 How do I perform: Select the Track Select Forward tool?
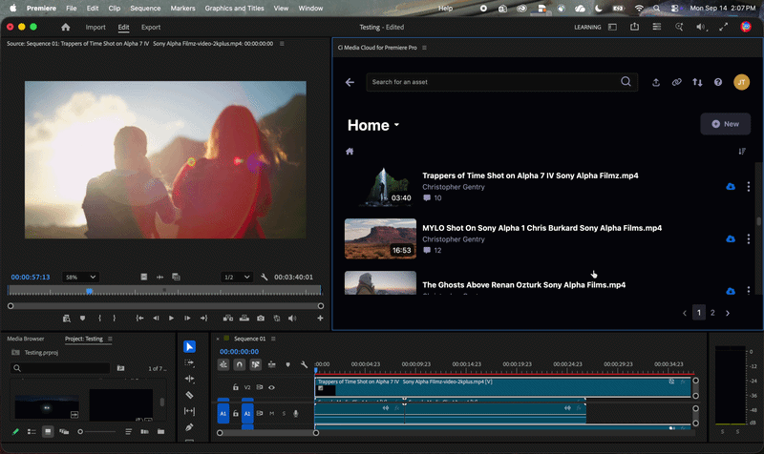(189, 362)
